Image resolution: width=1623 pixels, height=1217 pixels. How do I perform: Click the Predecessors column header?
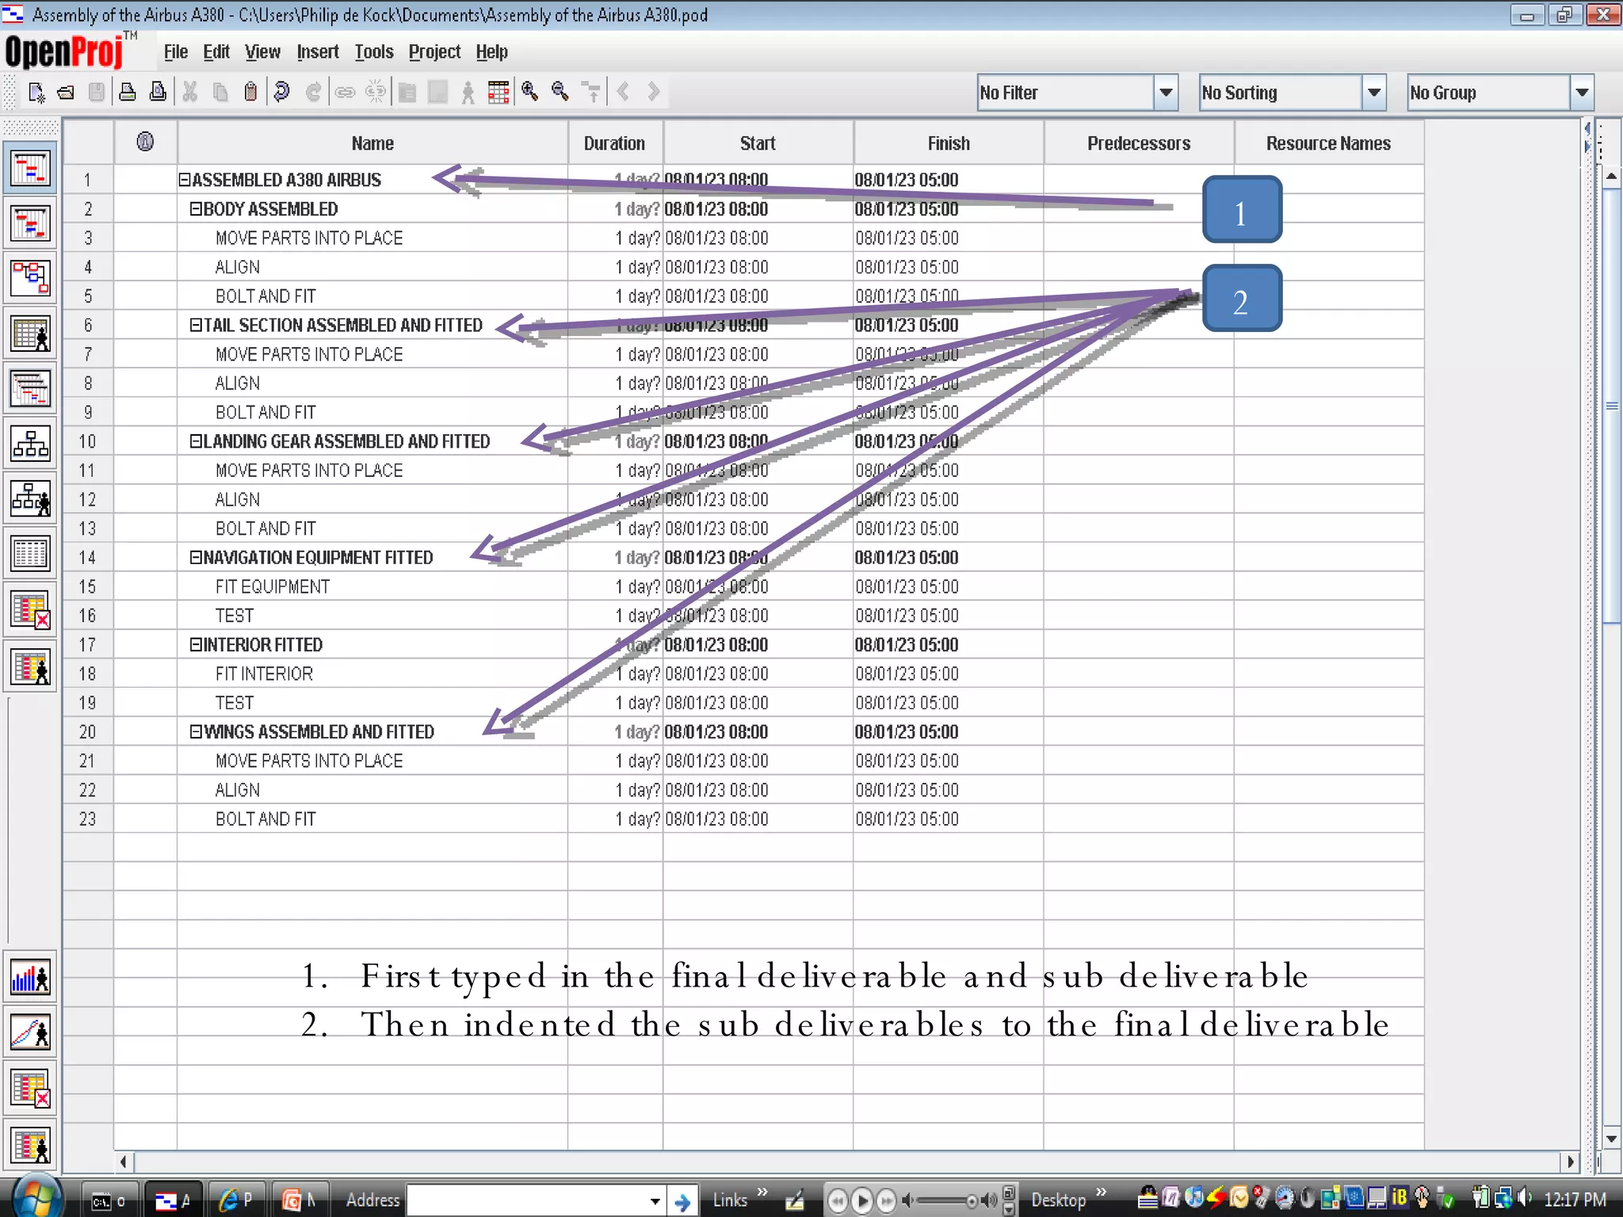1138,143
